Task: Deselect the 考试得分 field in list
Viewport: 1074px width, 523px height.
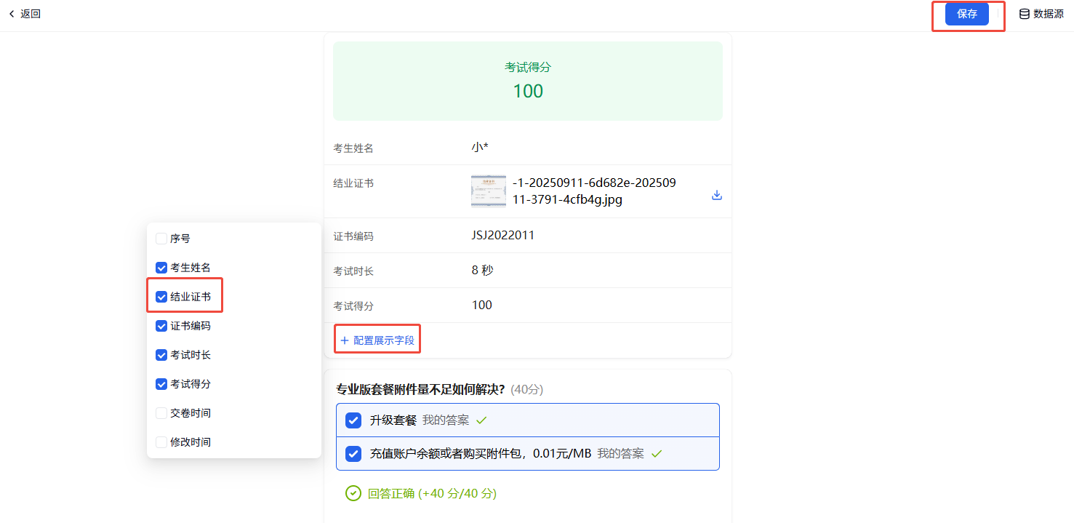Action: (161, 384)
